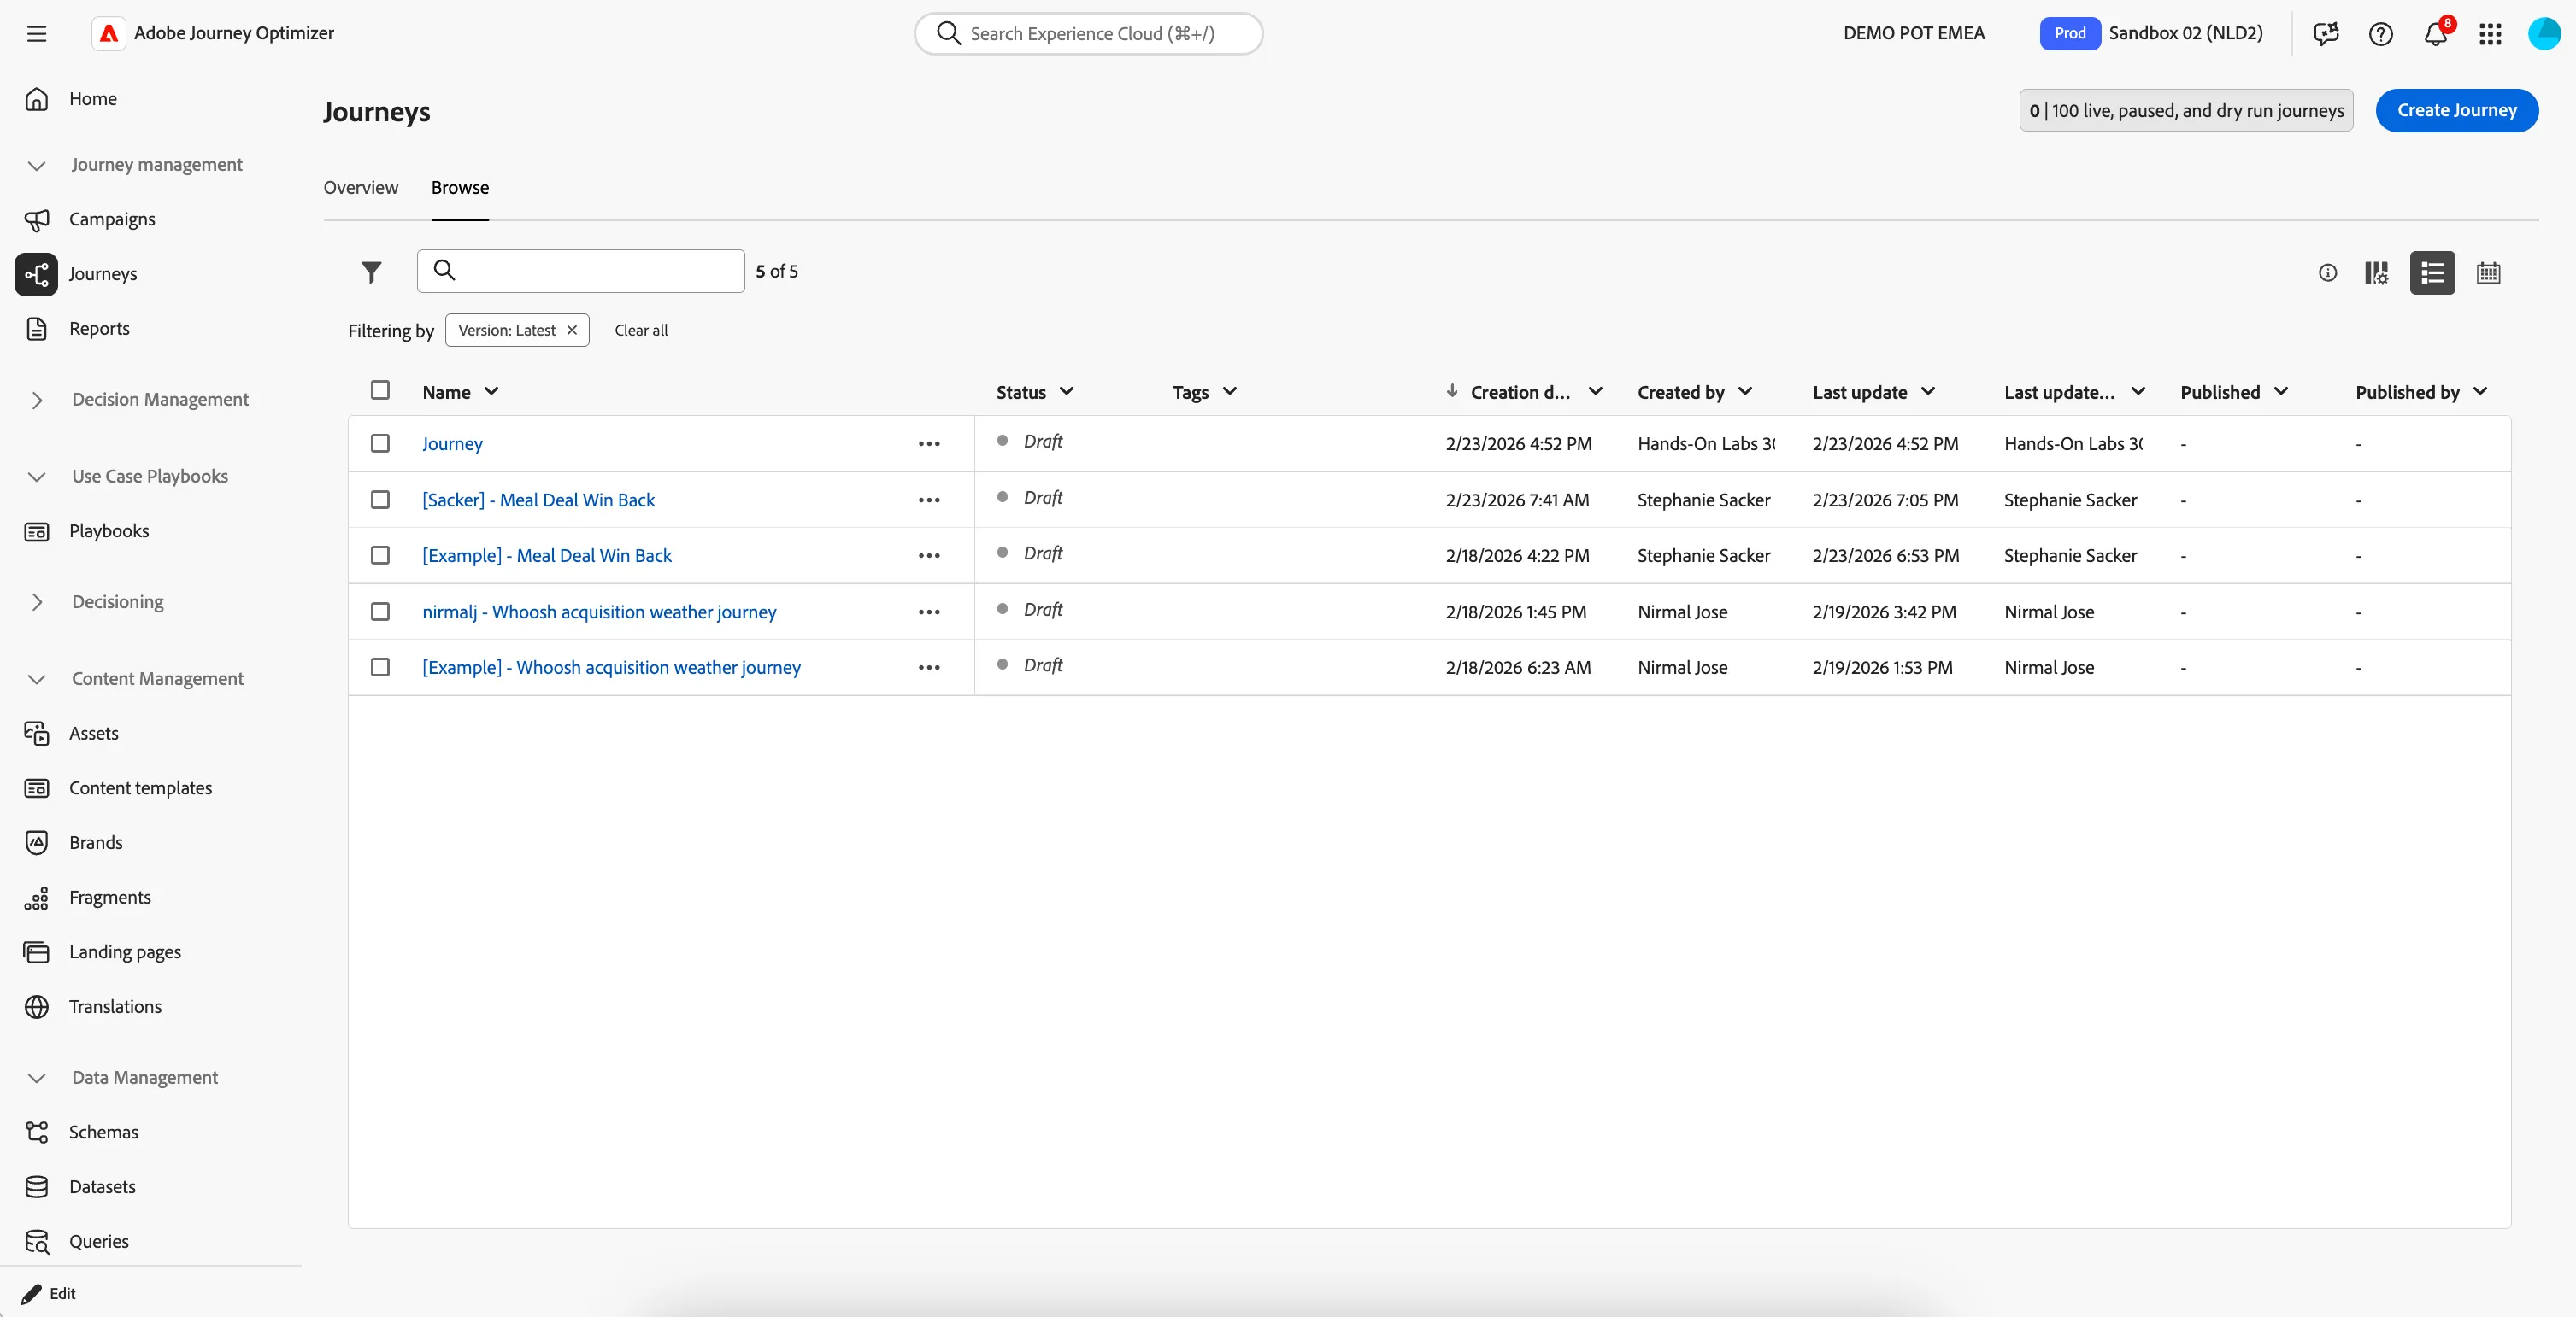Open notifications bell icon
Viewport: 2576px width, 1317px height.
tap(2435, 34)
